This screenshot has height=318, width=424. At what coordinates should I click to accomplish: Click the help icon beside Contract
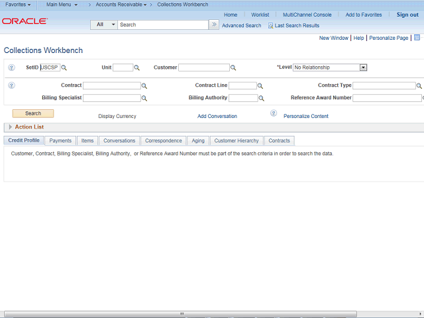(11, 85)
